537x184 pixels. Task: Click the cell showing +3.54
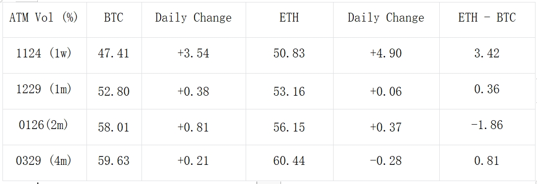(x=194, y=55)
